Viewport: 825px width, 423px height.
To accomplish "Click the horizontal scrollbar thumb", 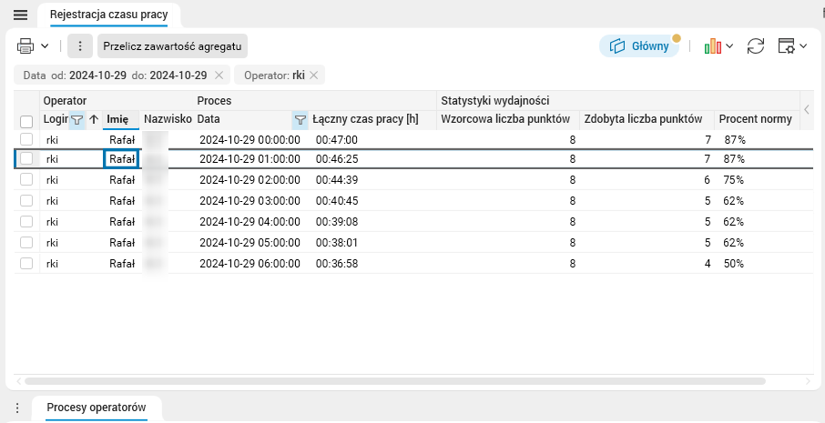I will click(394, 381).
